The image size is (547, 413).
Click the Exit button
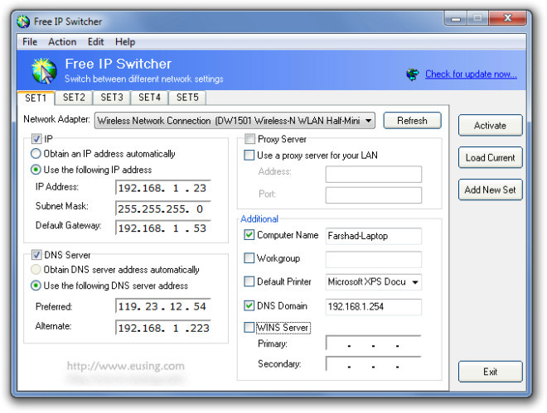[x=490, y=372]
